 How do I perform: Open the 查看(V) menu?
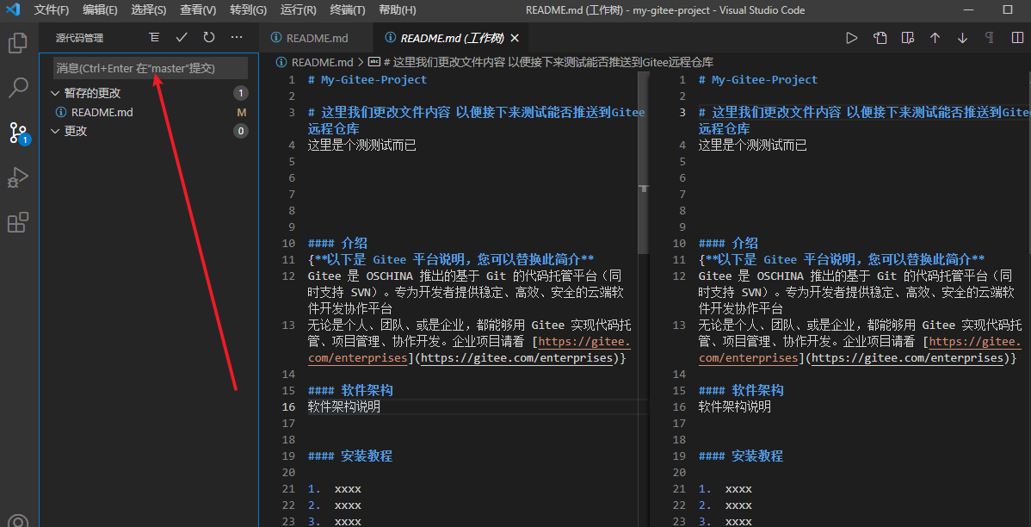tap(198, 9)
